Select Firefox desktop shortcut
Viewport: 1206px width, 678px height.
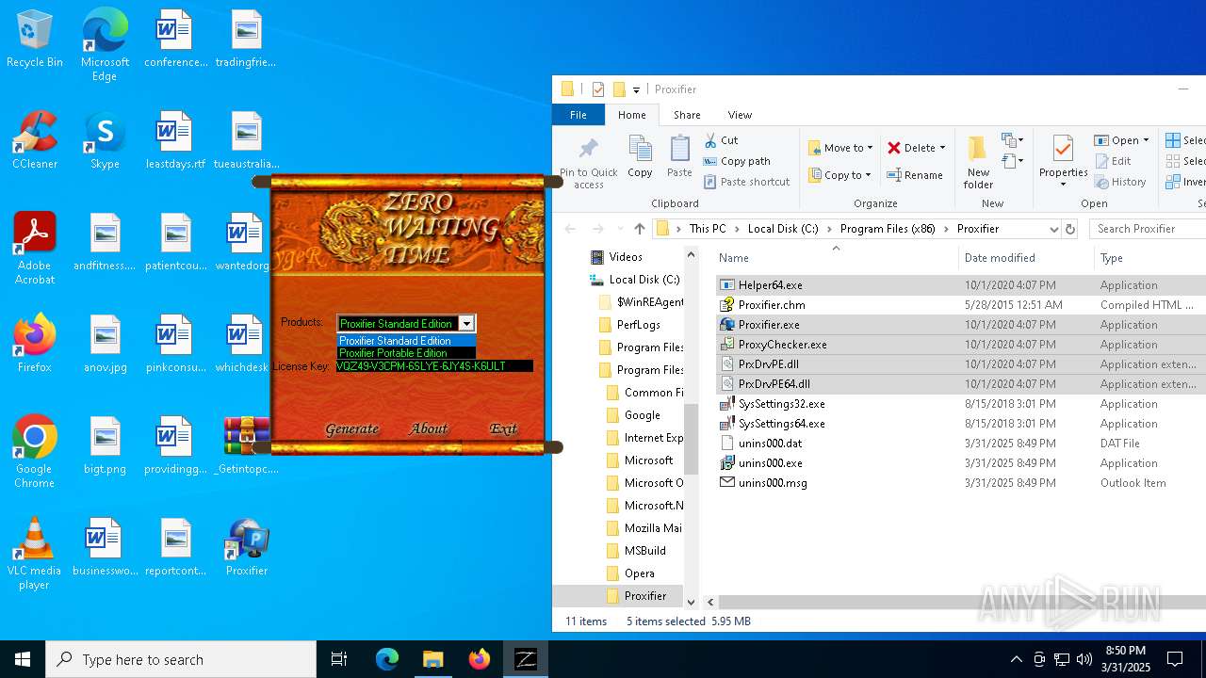[35, 344]
